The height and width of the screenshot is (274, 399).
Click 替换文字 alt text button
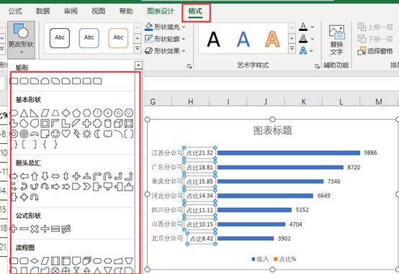coord(336,40)
